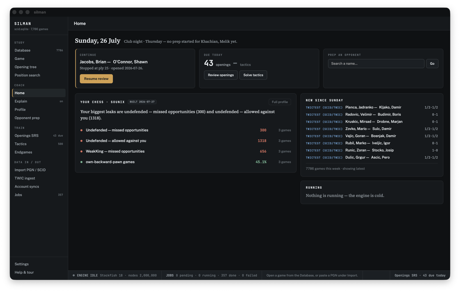Click 7786 games this week footer

(335, 169)
